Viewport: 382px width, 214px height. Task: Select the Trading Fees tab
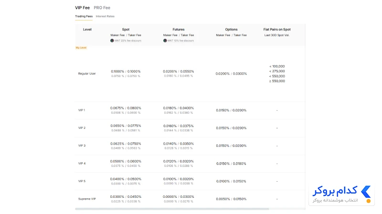pyautogui.click(x=84, y=16)
